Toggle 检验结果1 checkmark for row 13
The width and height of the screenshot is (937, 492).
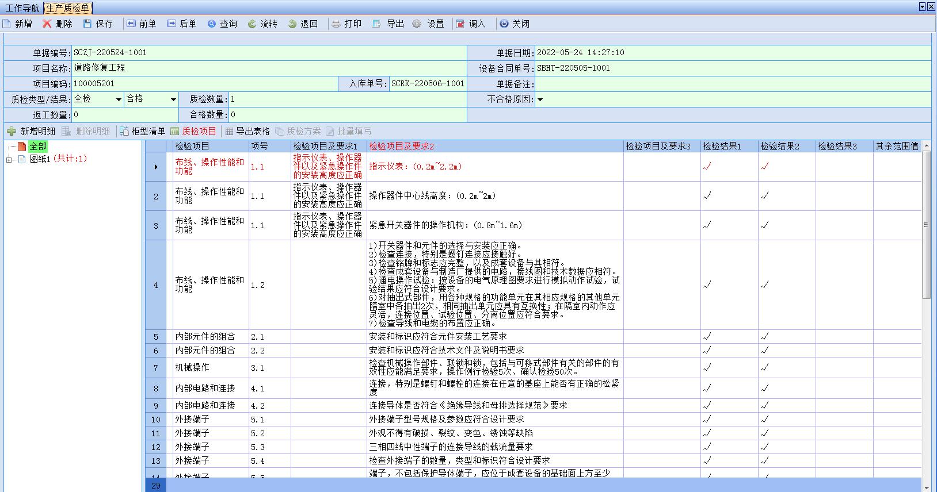pyautogui.click(x=707, y=460)
